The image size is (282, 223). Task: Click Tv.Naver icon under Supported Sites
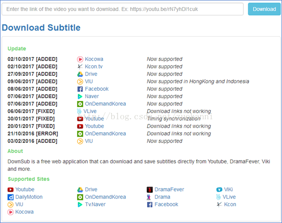80,204
